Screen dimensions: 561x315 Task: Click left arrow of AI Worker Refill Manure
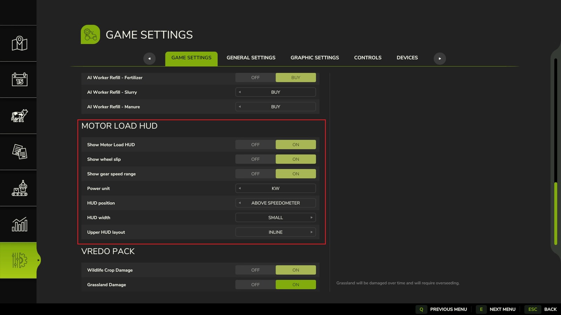point(240,107)
